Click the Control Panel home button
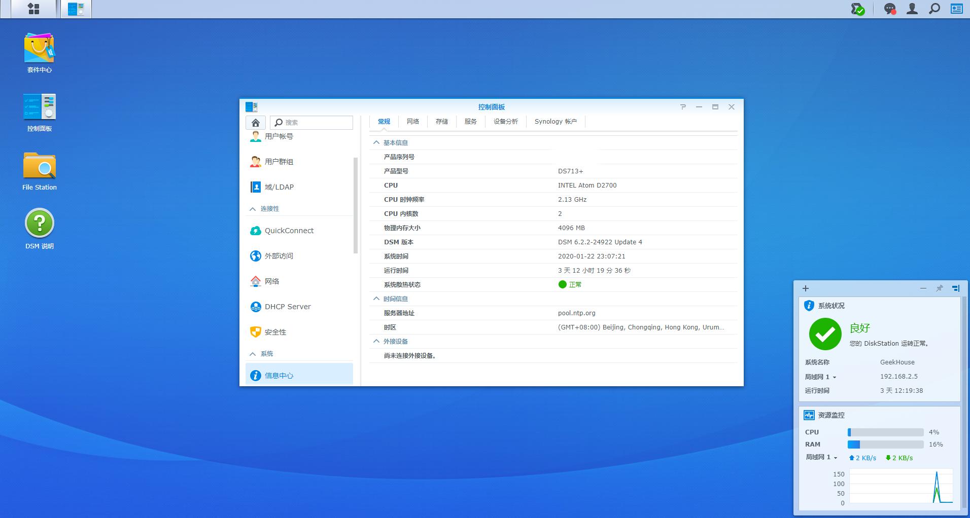Image resolution: width=970 pixels, height=518 pixels. point(256,123)
